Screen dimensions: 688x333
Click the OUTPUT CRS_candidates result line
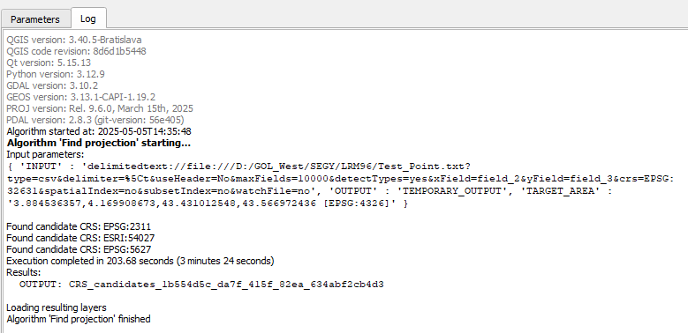pyautogui.click(x=201, y=285)
